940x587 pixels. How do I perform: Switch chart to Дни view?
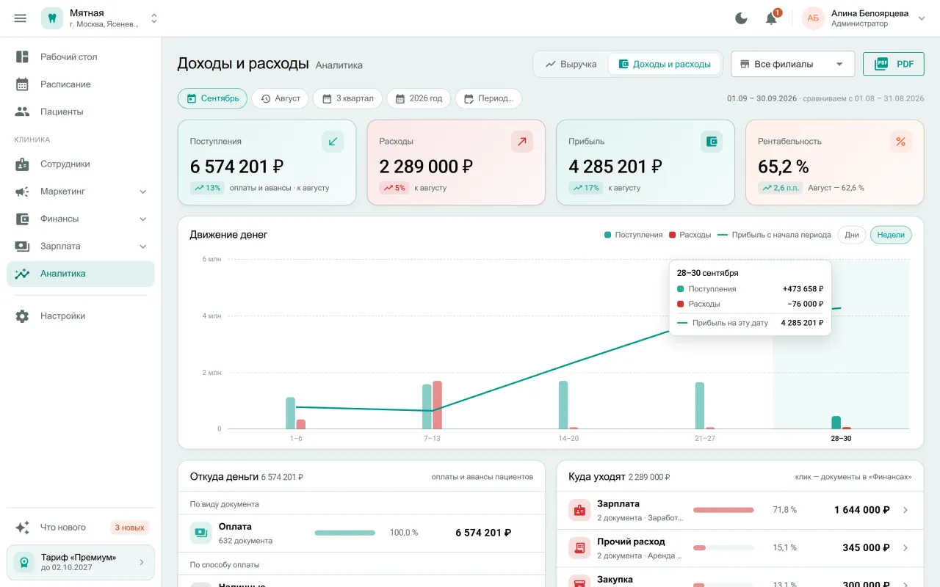852,235
